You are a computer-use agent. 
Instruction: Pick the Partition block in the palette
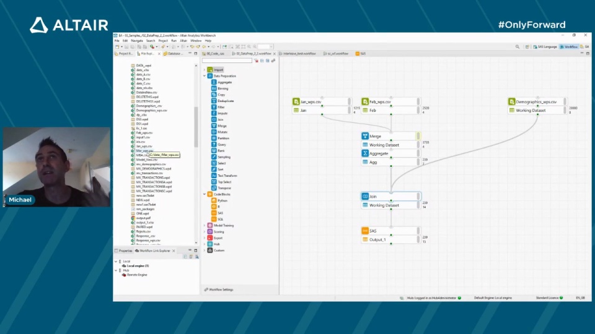click(x=220, y=138)
